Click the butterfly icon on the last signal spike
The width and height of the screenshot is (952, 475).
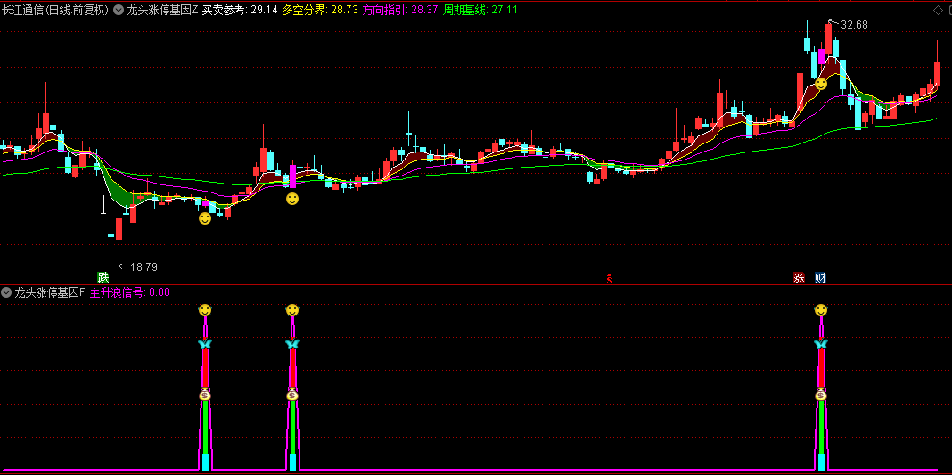pyautogui.click(x=821, y=345)
